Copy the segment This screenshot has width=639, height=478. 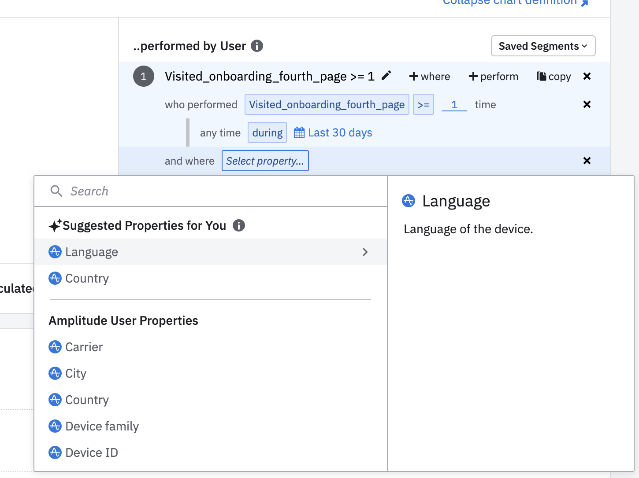554,77
